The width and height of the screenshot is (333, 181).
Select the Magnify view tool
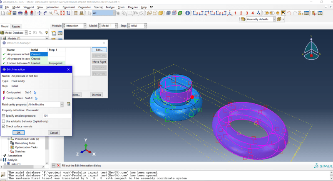pos(51,13)
